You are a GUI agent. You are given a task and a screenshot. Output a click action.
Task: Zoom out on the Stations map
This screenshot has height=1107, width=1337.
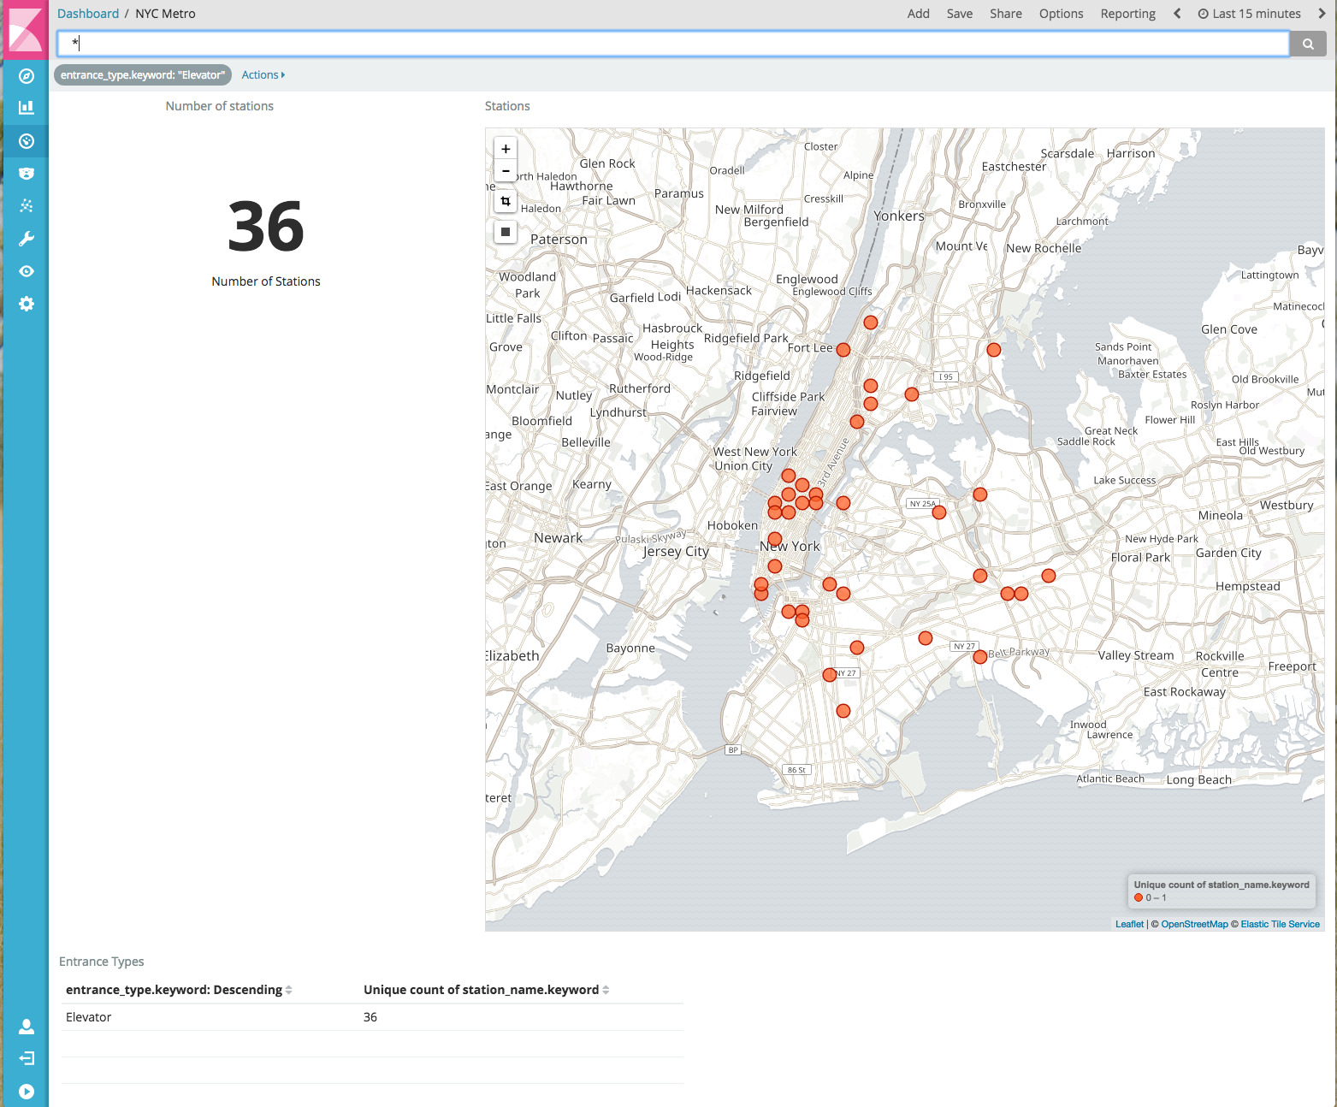click(x=506, y=170)
